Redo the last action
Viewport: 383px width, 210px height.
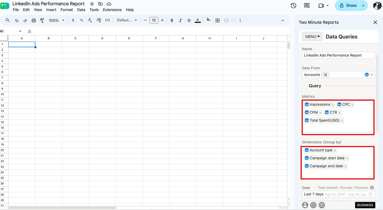(x=25, y=20)
